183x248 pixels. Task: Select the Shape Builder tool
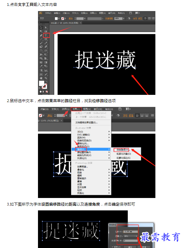[x=41, y=59]
